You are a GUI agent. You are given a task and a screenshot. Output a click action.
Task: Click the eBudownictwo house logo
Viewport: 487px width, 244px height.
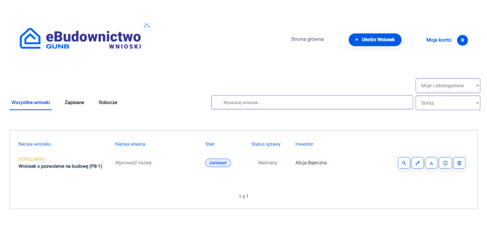tap(30, 39)
